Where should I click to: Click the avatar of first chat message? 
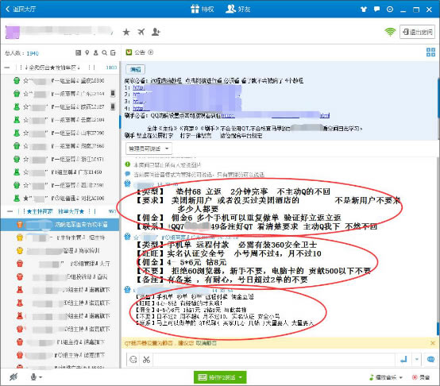pyautogui.click(x=128, y=183)
